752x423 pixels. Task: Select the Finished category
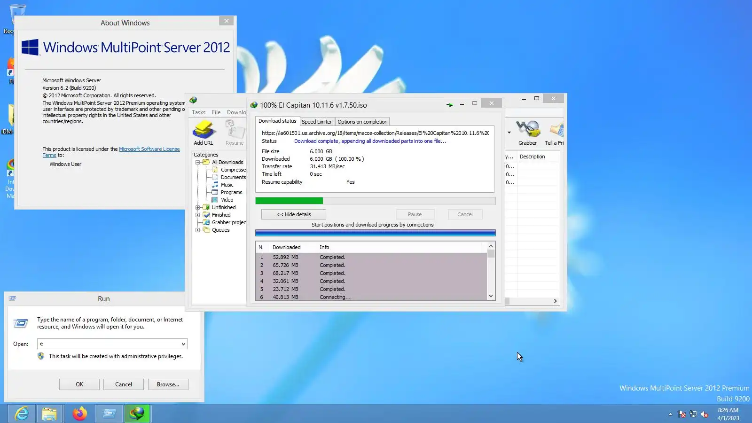coord(221,215)
